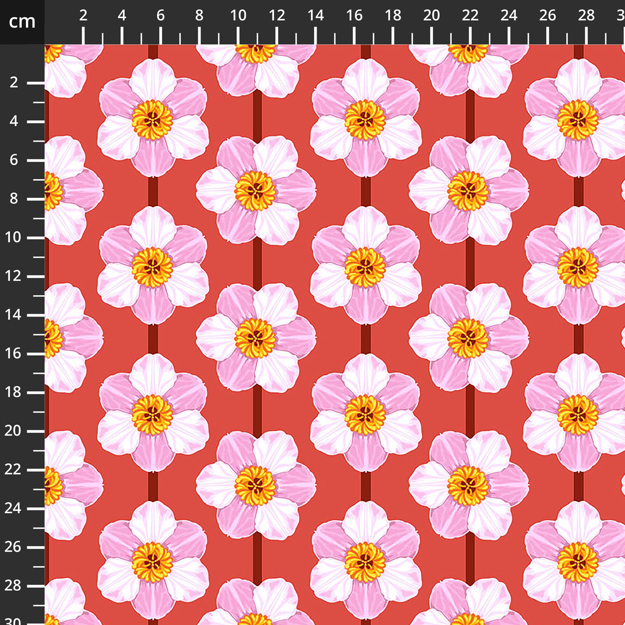Screen dimensions: 625x625
Task: Click the 8 cm mark on the left ruler
Action: (x=14, y=199)
